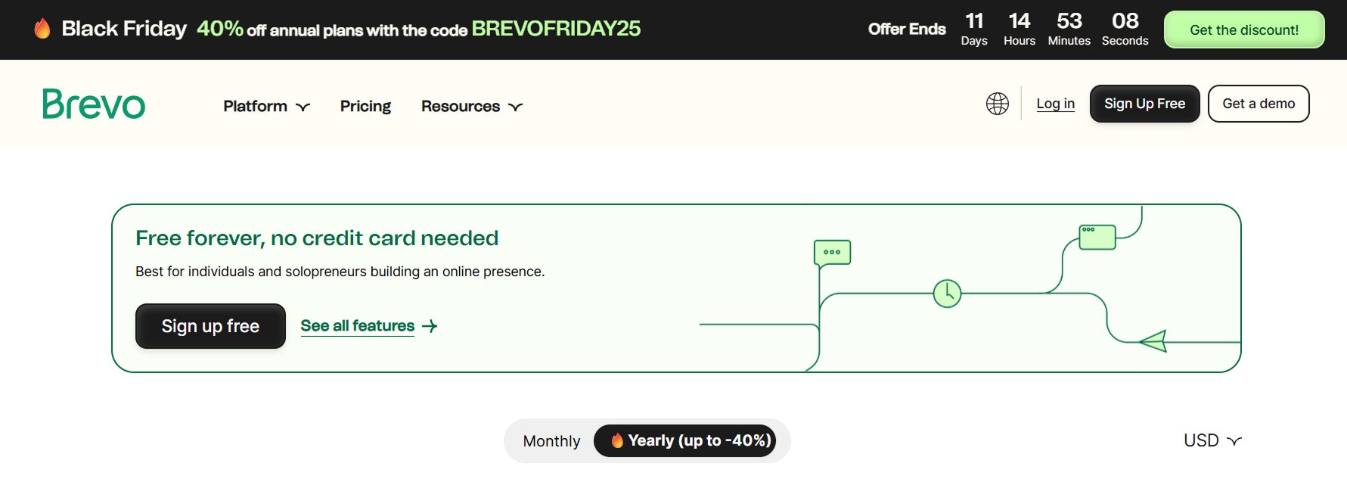
Task: Switch billing to Monthly
Action: coord(551,440)
